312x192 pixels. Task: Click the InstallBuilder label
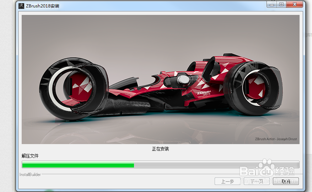[x=30, y=175]
